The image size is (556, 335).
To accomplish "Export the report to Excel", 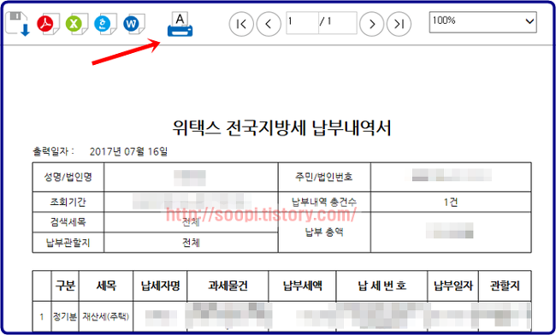I will tap(77, 24).
